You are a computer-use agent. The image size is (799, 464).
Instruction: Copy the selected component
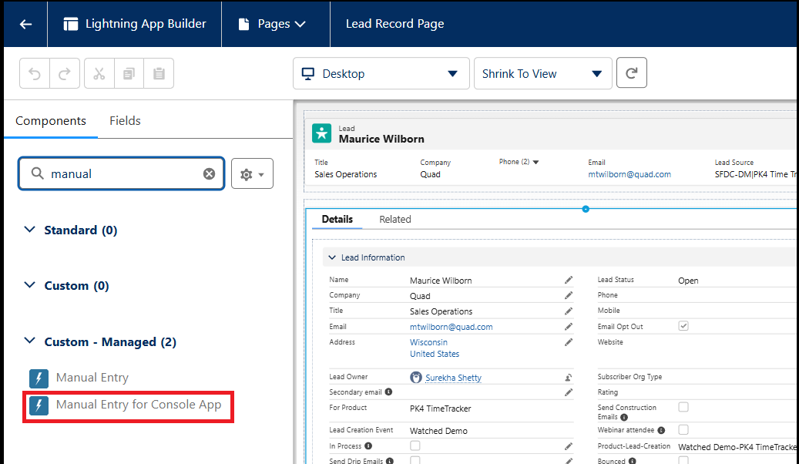pos(129,73)
